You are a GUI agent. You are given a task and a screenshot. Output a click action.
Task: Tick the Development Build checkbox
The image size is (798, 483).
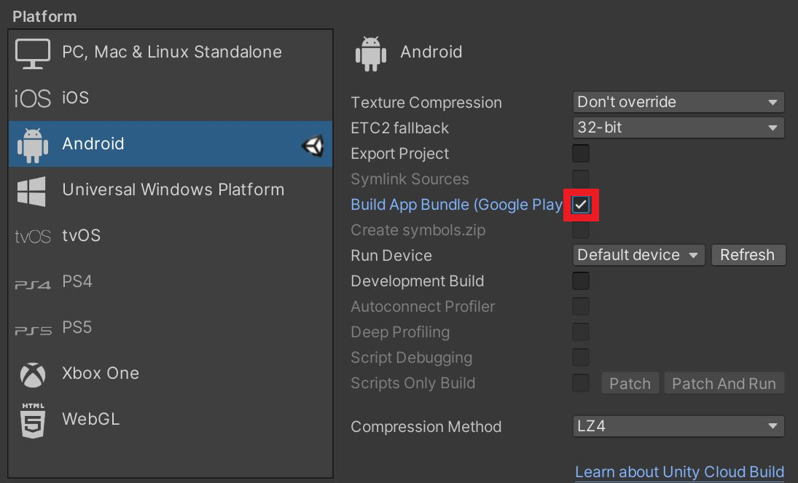581,281
